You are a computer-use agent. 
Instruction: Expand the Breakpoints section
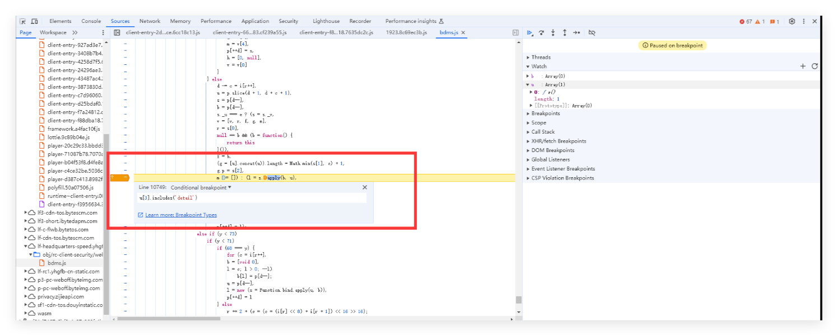coord(543,113)
